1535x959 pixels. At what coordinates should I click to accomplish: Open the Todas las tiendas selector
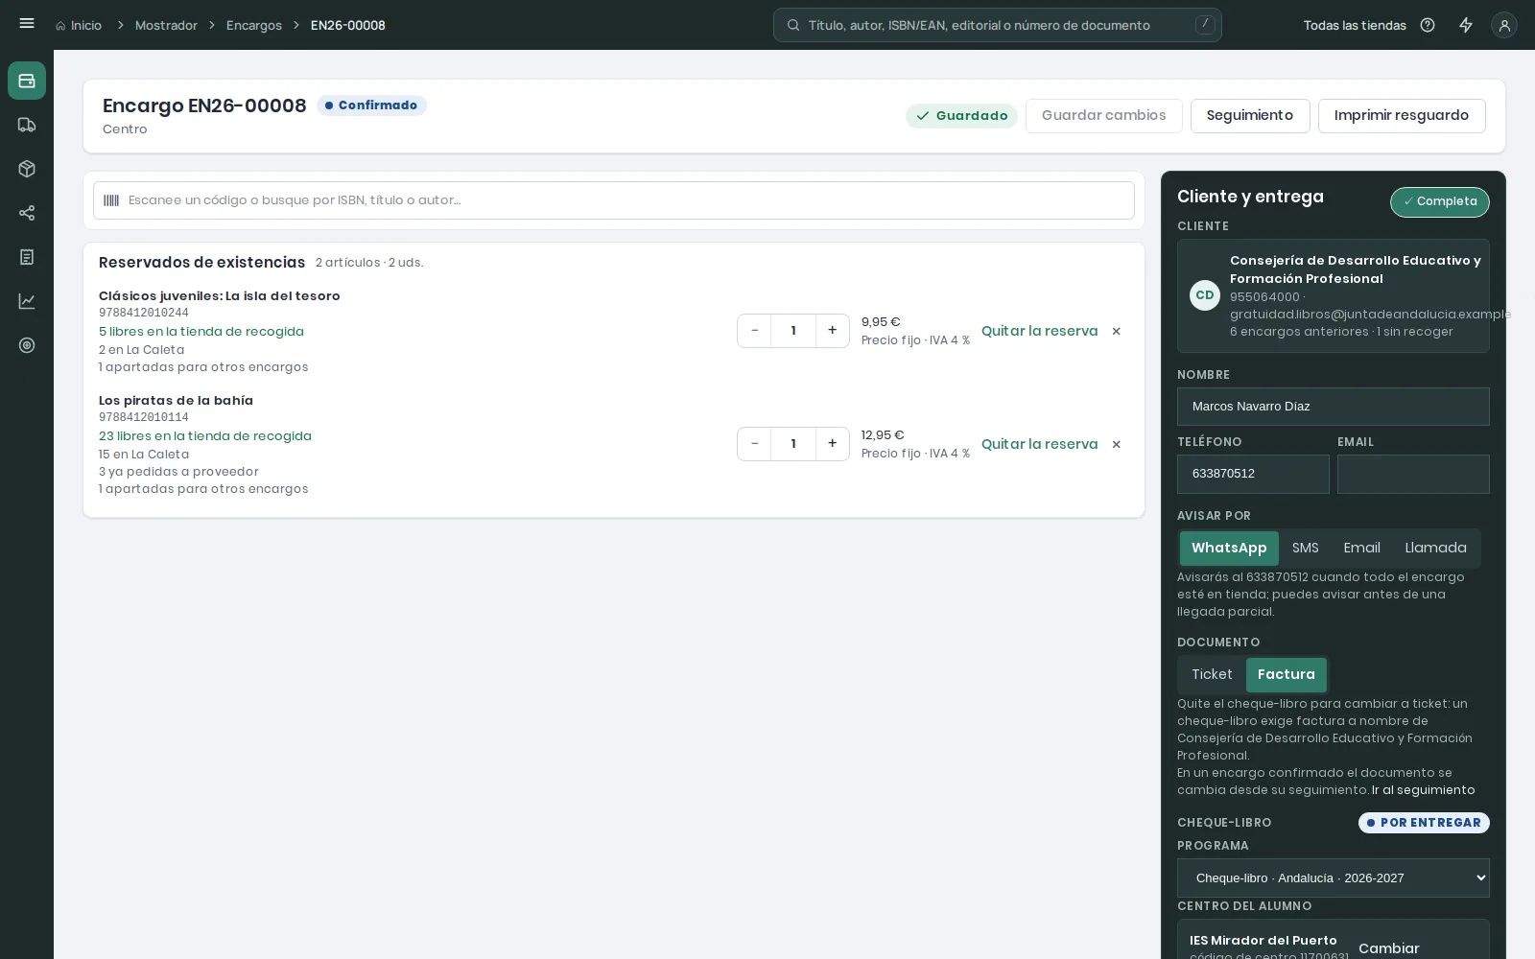point(1354,25)
